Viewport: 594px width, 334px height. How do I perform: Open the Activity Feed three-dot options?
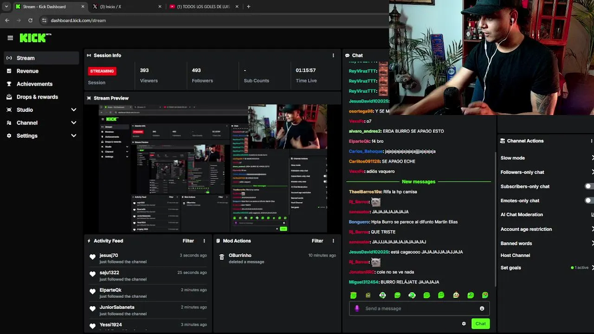[x=204, y=241]
